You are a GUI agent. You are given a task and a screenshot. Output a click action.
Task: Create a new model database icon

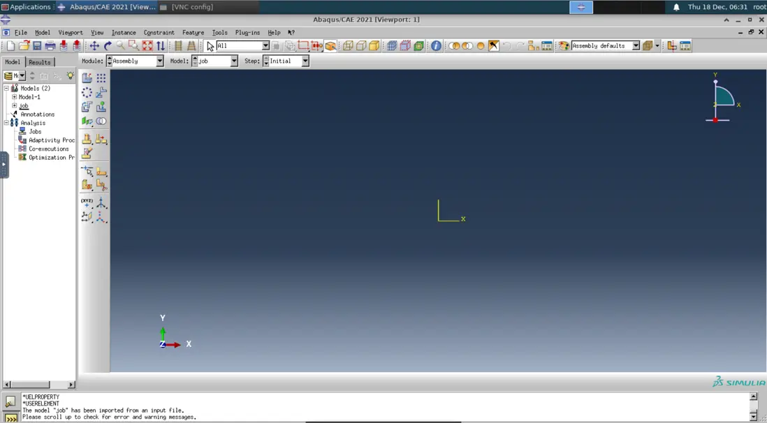click(x=10, y=46)
